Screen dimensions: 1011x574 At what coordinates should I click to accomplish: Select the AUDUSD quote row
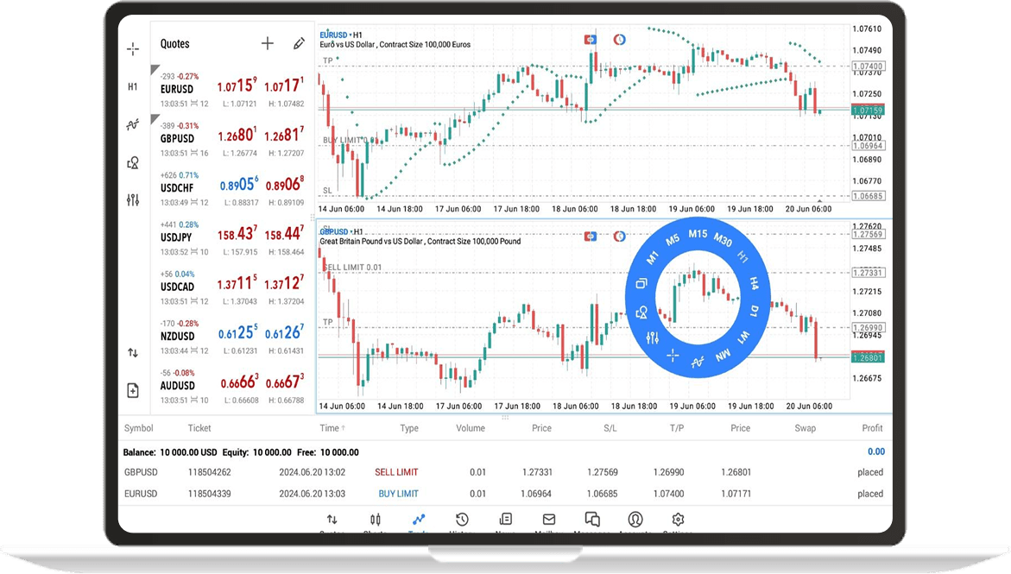(232, 387)
